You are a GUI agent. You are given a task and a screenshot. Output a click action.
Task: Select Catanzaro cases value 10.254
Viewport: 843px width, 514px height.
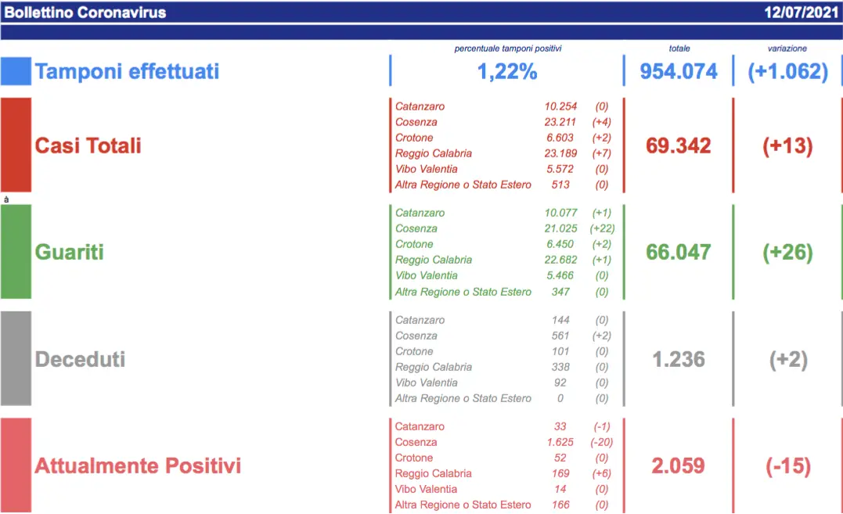pyautogui.click(x=560, y=106)
